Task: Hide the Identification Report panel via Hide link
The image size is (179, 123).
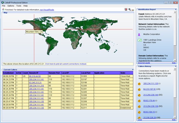Action: pyautogui.click(x=174, y=63)
